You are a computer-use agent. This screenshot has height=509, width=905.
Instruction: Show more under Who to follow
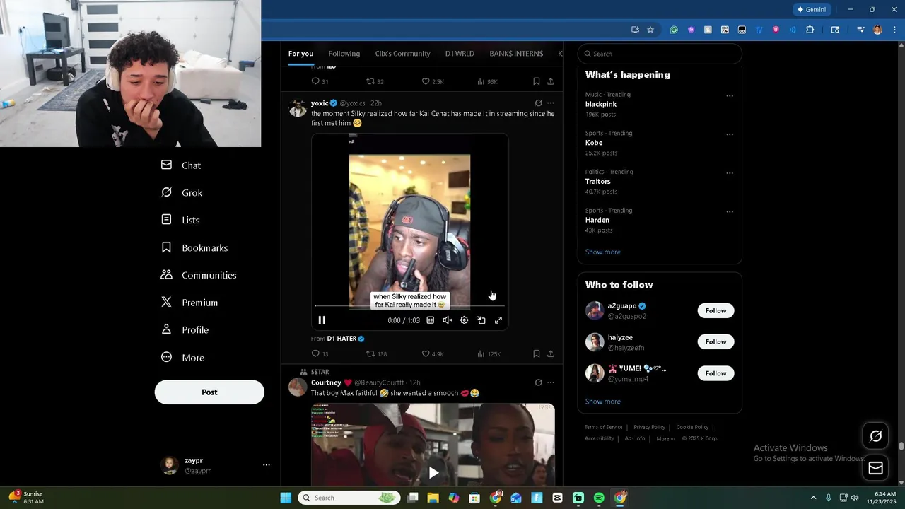(602, 402)
